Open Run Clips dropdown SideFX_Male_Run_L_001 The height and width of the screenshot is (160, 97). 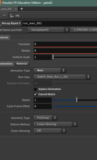(x=62, y=77)
